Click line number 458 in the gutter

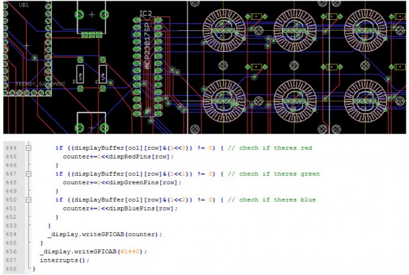(12, 269)
